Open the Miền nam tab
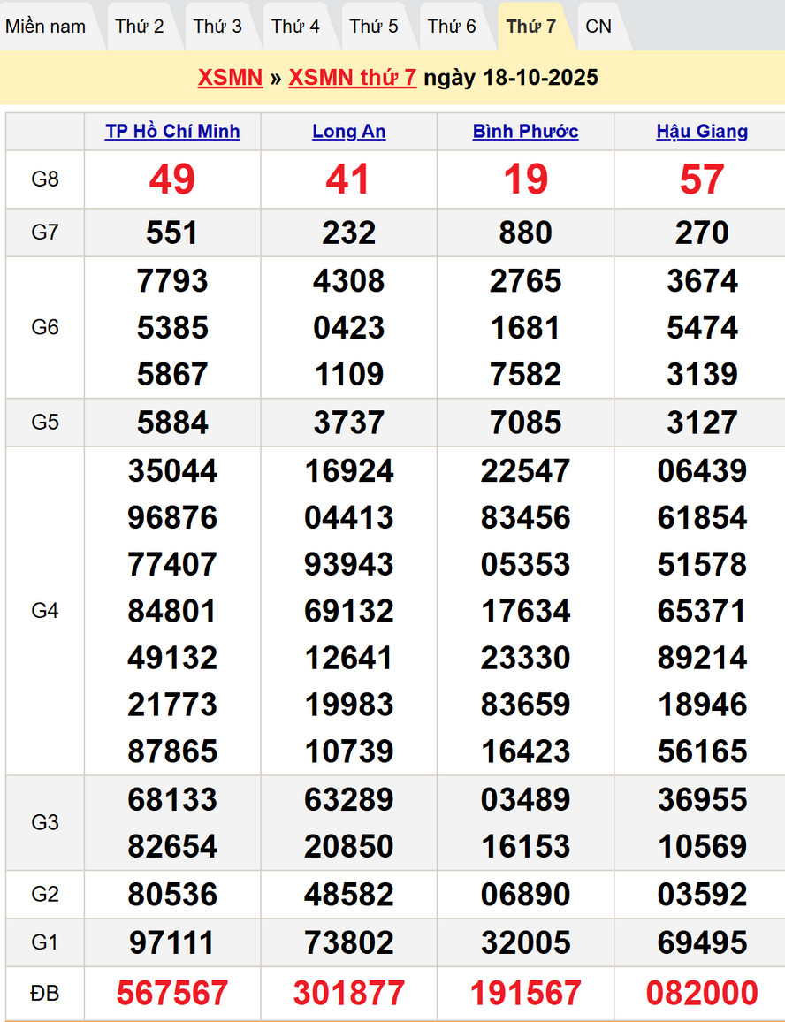This screenshot has width=785, height=1022. (46, 27)
